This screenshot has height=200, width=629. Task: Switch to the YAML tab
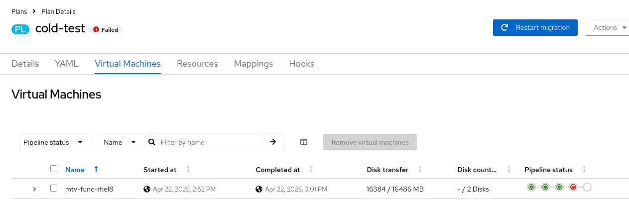[67, 64]
